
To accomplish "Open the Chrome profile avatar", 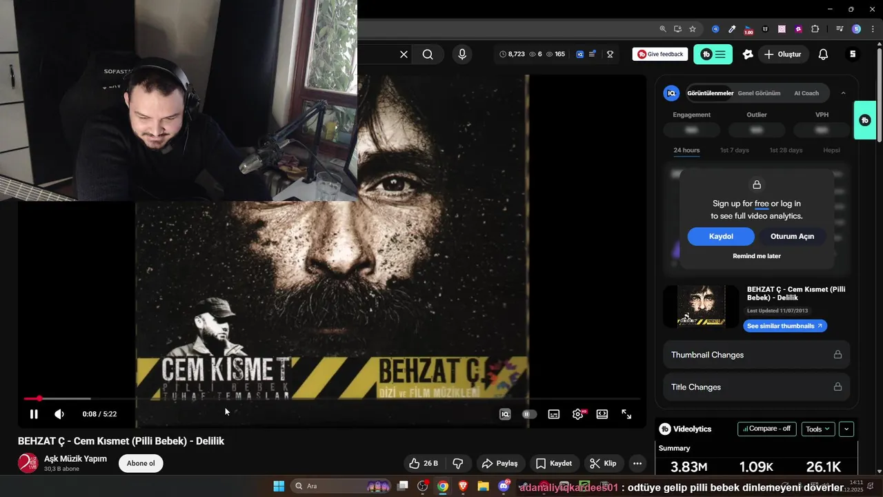I will (856, 29).
